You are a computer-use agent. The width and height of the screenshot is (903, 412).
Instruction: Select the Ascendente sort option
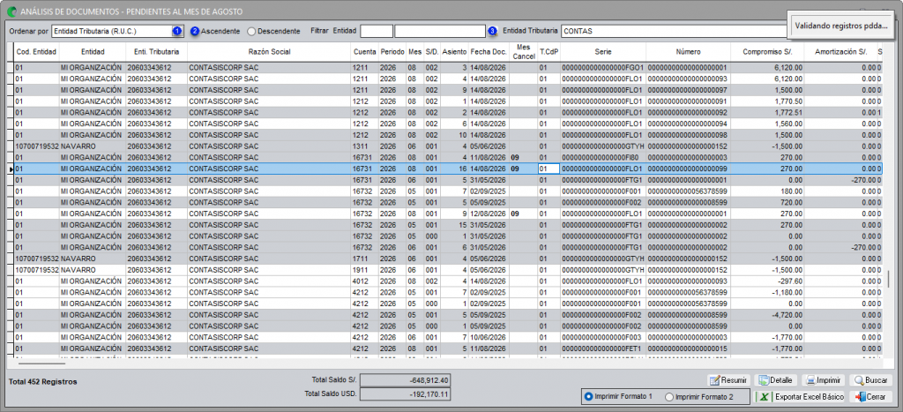tap(215, 31)
